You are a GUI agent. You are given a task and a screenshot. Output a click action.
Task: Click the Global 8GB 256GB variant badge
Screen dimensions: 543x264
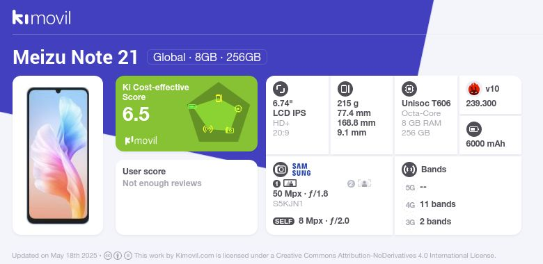click(x=207, y=57)
